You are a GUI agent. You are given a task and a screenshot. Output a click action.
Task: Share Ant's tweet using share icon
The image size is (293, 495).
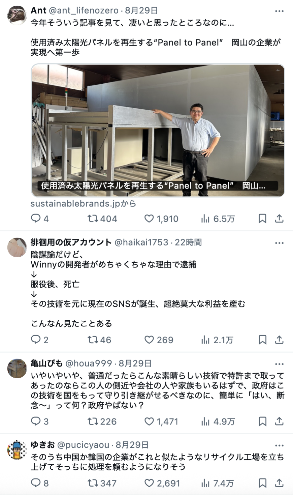279,219
